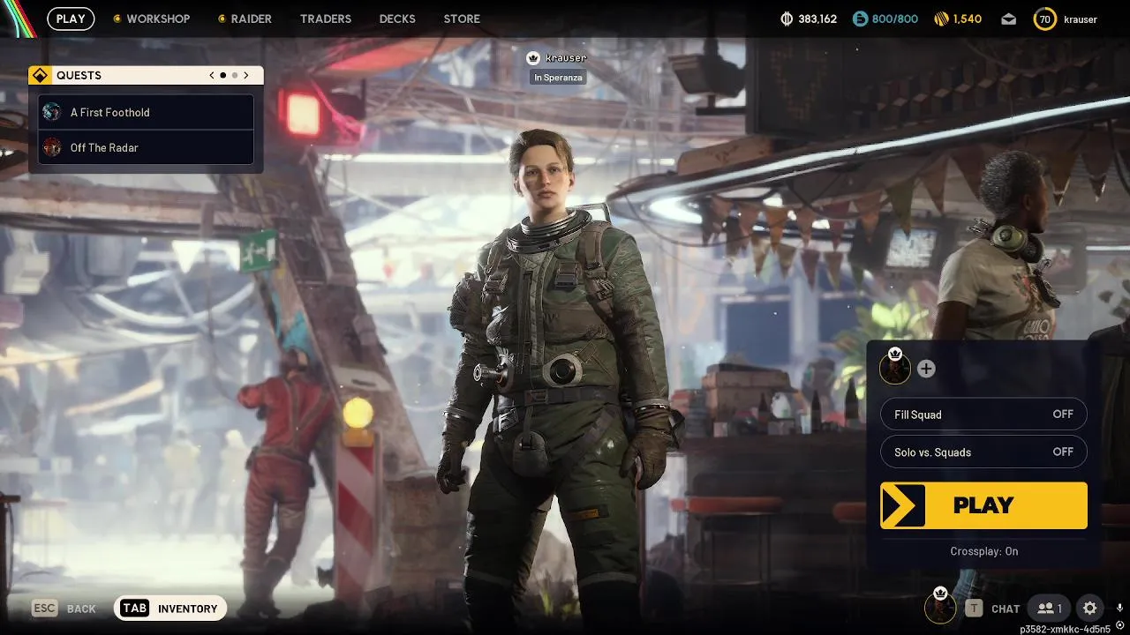This screenshot has width=1130, height=635.
Task: Select the PLAY tab in top navigation
Action: point(71,19)
